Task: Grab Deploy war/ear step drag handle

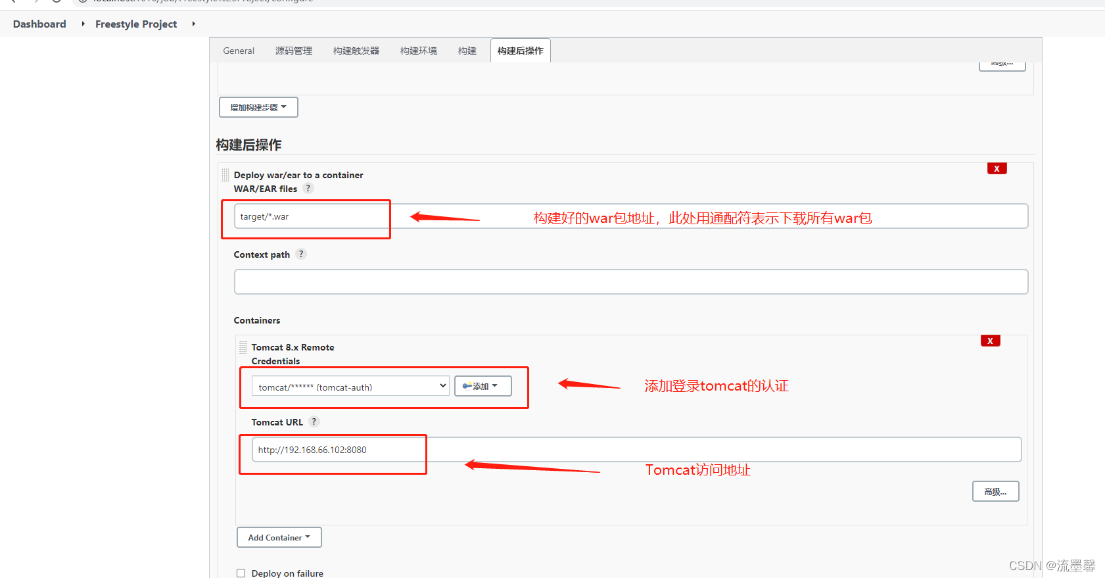Action: tap(225, 175)
